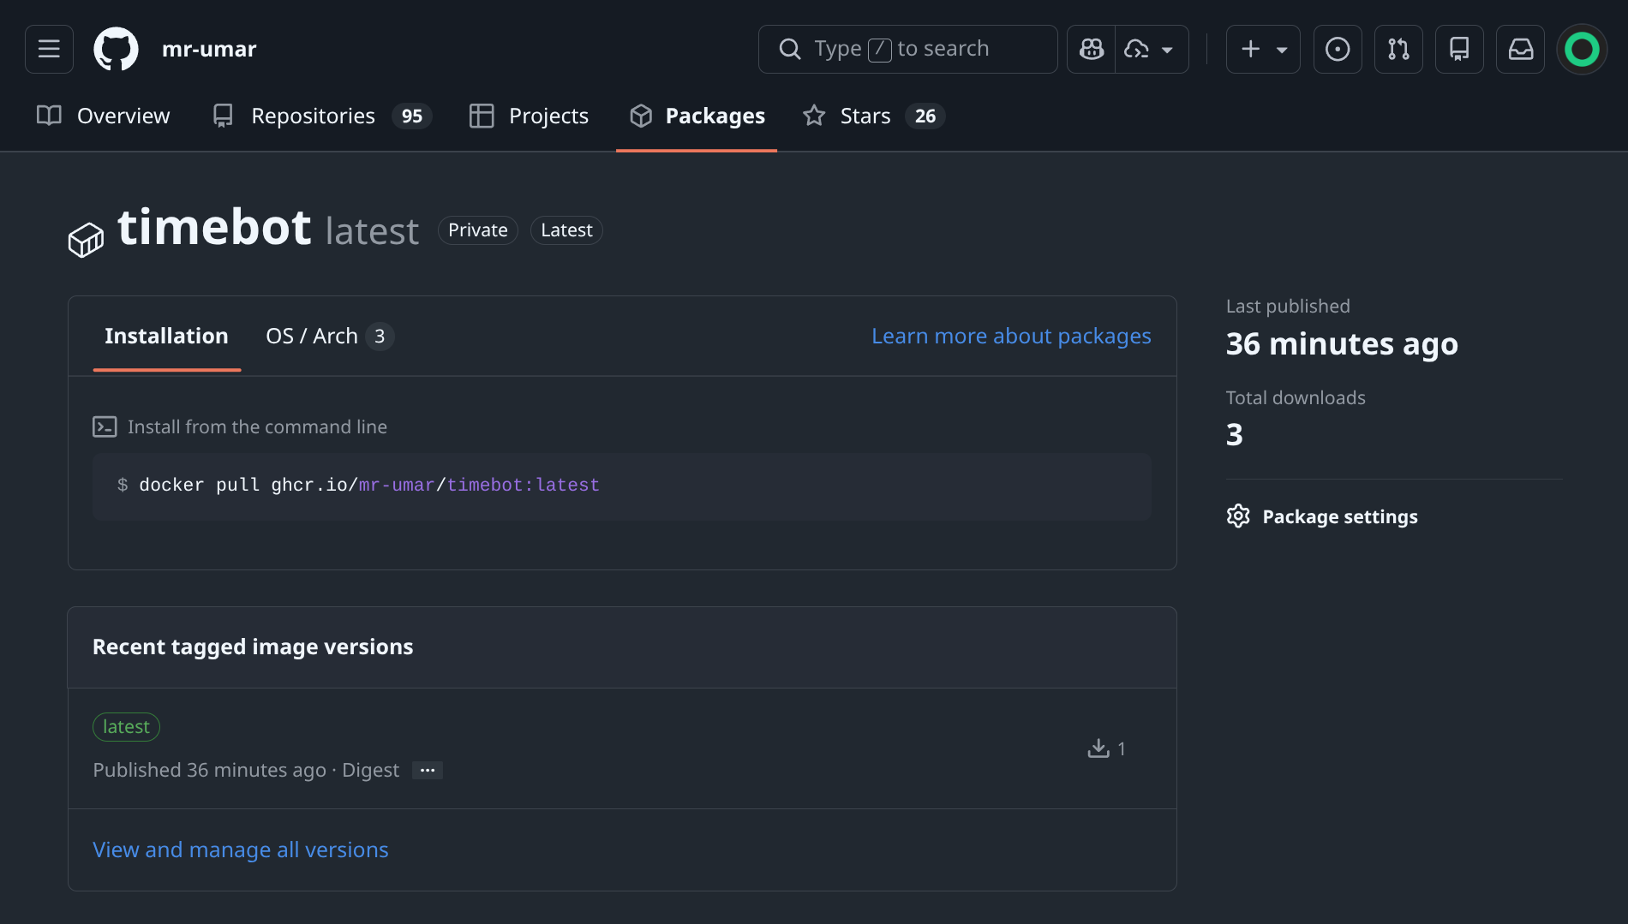Open the user avatar menu
The width and height of the screenshot is (1628, 924).
tap(1582, 49)
